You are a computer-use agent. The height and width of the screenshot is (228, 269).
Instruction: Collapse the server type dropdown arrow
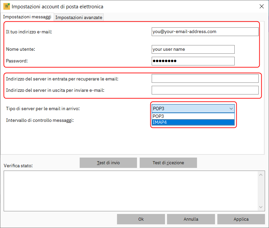click(231, 108)
